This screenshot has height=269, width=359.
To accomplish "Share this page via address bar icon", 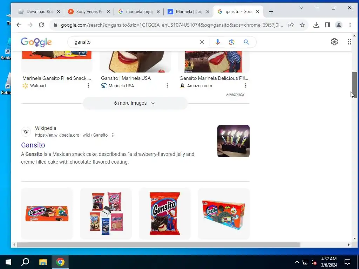I will tap(291, 25).
